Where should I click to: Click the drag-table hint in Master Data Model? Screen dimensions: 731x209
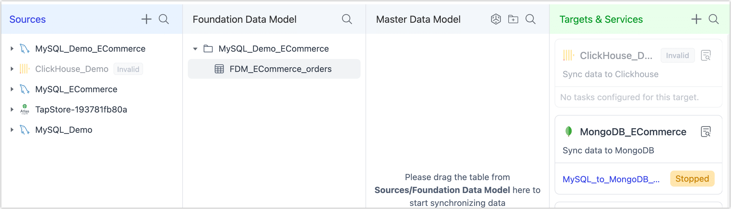pos(457,190)
